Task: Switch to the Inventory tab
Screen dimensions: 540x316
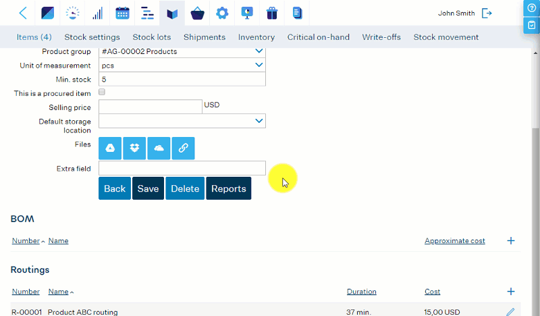Action: click(256, 37)
